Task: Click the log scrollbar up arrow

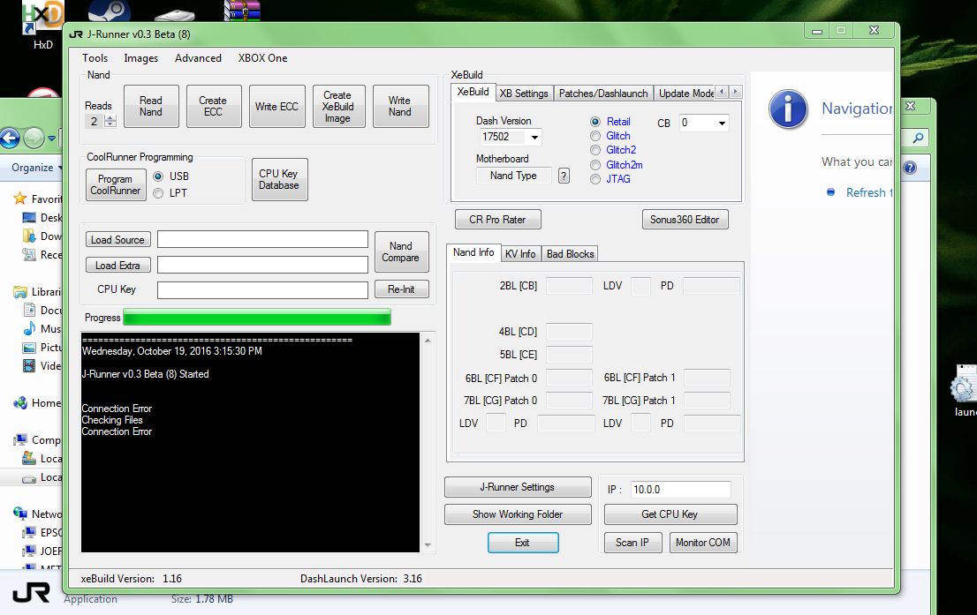Action: (428, 340)
